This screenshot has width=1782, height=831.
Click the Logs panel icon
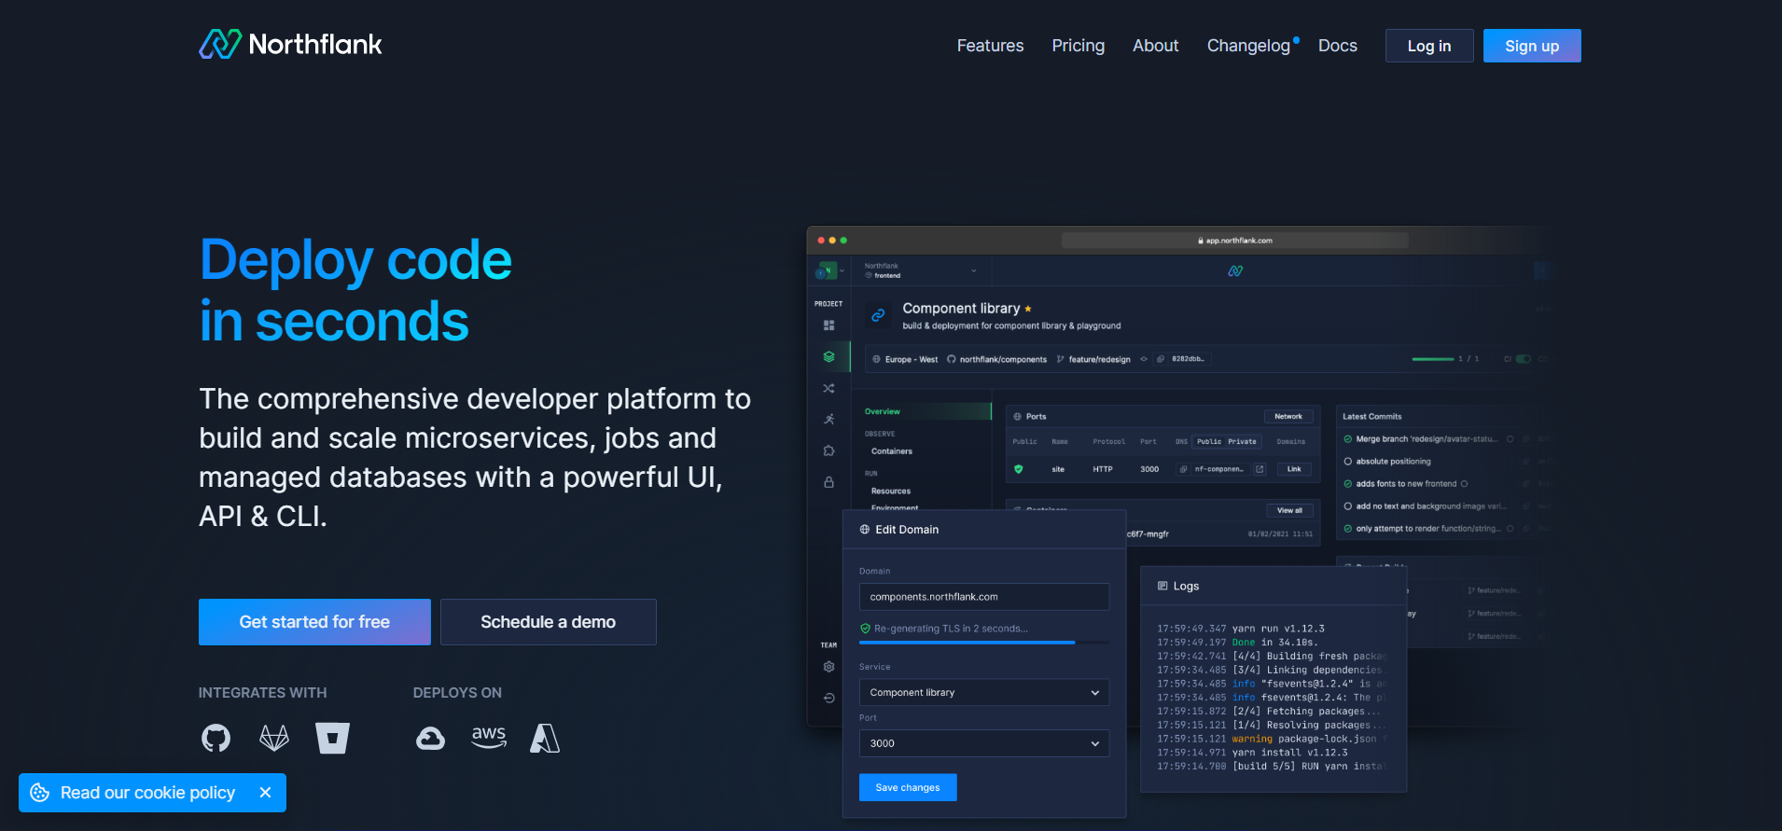tap(1162, 586)
